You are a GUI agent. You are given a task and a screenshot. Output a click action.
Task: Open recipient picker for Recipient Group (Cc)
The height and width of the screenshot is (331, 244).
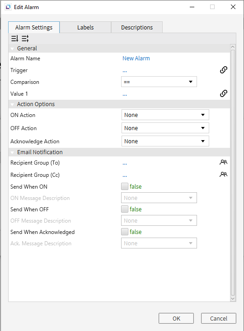tap(223, 175)
